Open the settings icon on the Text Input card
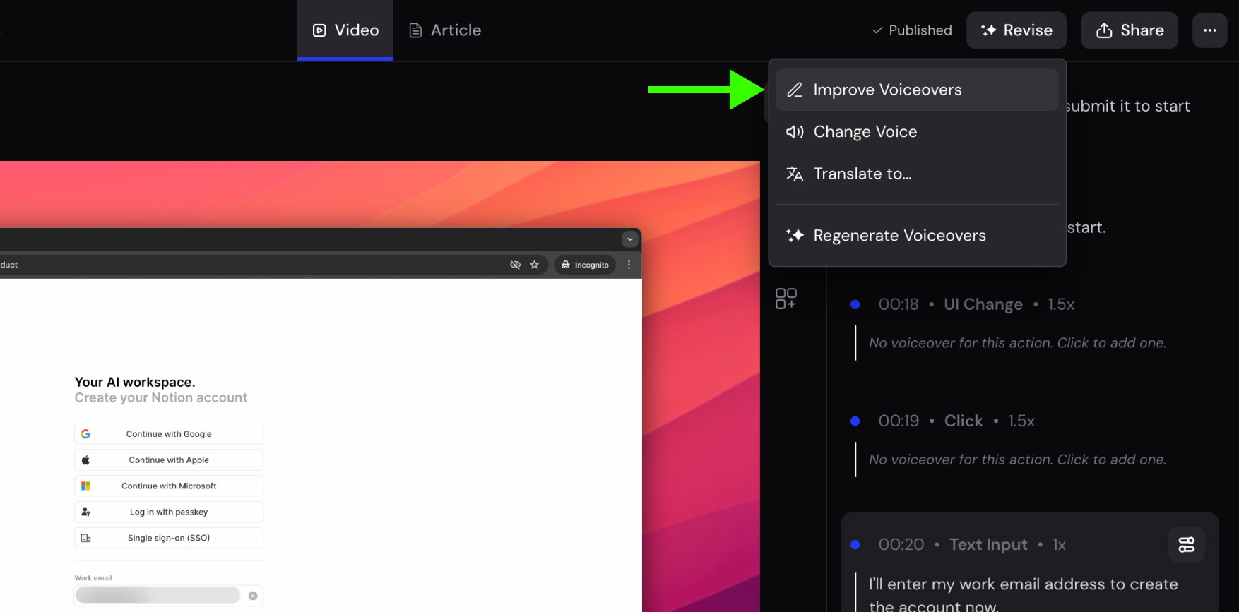1239x612 pixels. 1187,545
